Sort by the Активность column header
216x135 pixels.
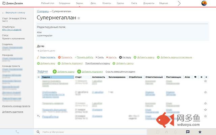click(99, 77)
